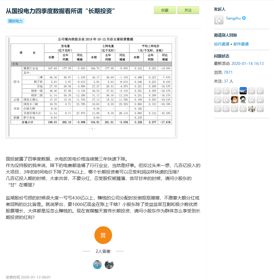Click the 水电 section header row
274x280 pixels.
pos(91,64)
